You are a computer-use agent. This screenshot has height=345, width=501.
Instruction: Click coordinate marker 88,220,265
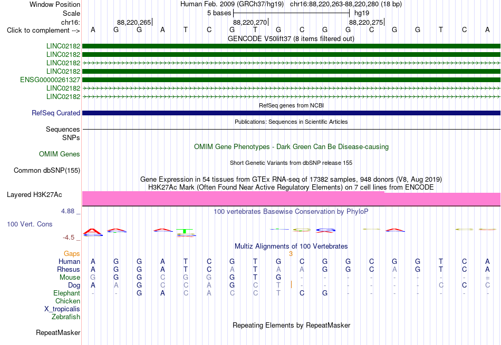pos(134,22)
